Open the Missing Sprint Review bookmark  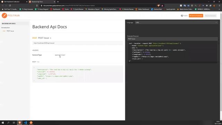pos(109,9)
